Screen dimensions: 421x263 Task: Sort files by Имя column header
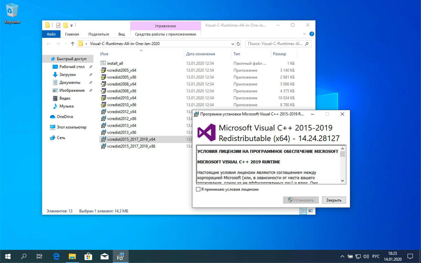click(104, 54)
